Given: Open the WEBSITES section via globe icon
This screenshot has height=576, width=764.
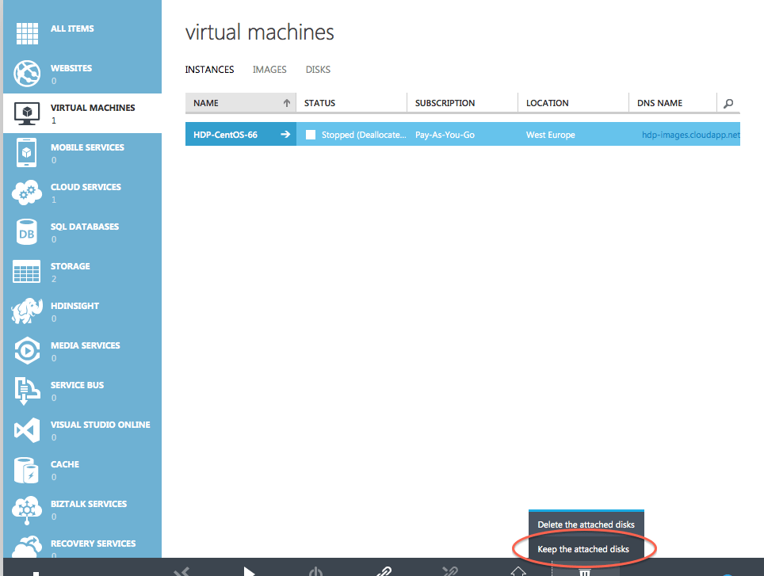Looking at the screenshot, I should [x=26, y=73].
